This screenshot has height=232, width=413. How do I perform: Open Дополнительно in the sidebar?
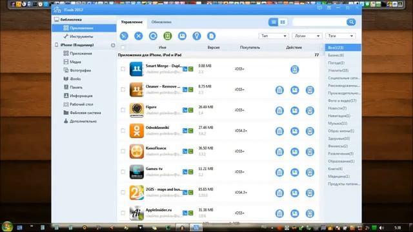(x=83, y=121)
